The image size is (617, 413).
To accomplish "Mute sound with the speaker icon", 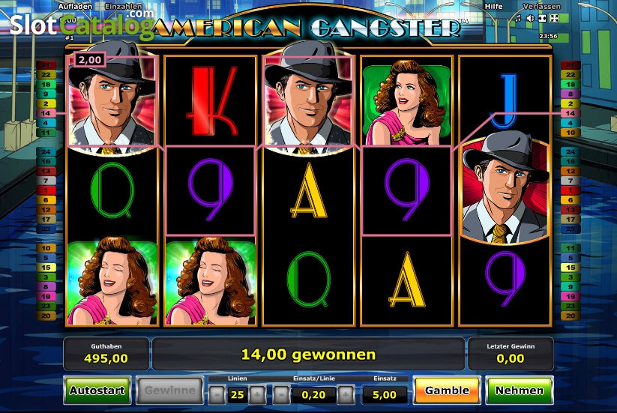I will (531, 18).
